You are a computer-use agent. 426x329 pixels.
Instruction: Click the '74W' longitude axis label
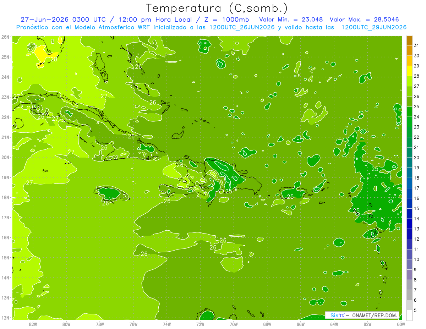pyautogui.click(x=166, y=324)
